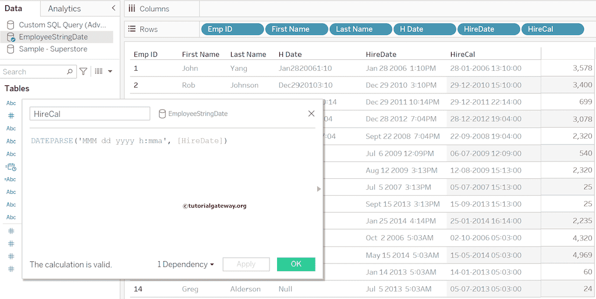Click the '28-01-2006 13:10:00' HireCal cell
This screenshot has width=596, height=299.
pyautogui.click(x=486, y=69)
